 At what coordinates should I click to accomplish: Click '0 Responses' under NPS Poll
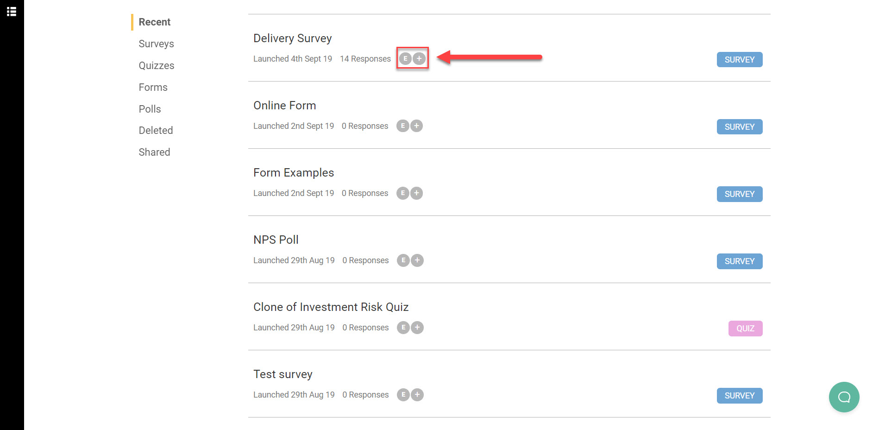(x=365, y=260)
